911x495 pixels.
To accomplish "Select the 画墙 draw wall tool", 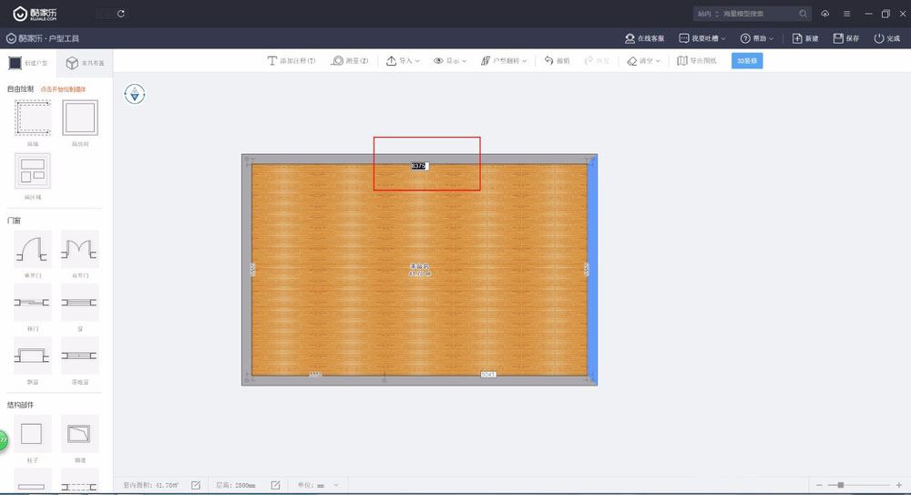I will click(33, 119).
